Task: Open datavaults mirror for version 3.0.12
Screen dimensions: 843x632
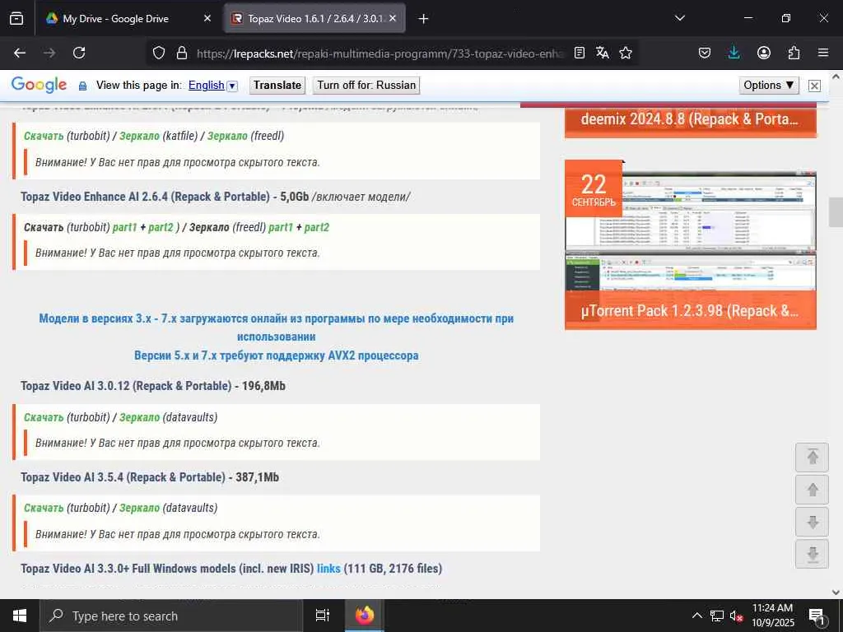Action: coord(139,417)
